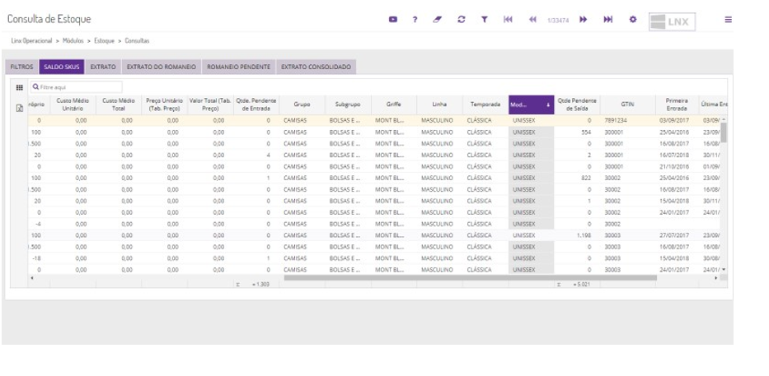Sort by the Temporada column header
769x376 pixels.
pyautogui.click(x=485, y=104)
